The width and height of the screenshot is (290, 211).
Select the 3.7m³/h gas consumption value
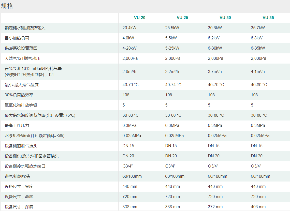(215, 71)
